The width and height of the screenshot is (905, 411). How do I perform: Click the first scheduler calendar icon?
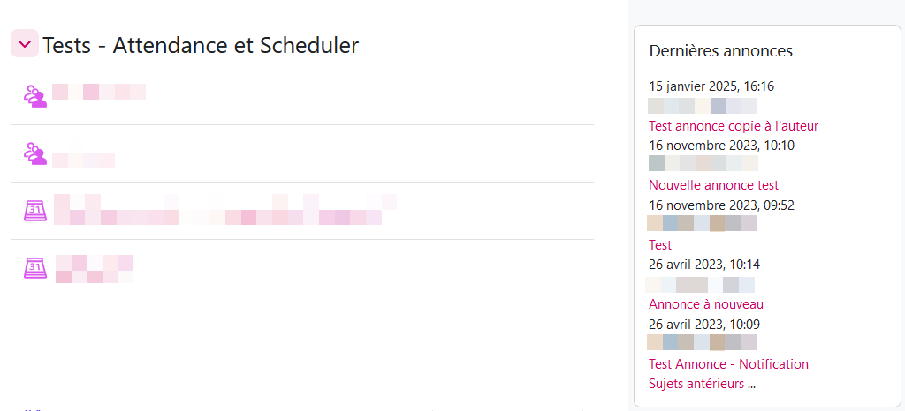coord(34,211)
